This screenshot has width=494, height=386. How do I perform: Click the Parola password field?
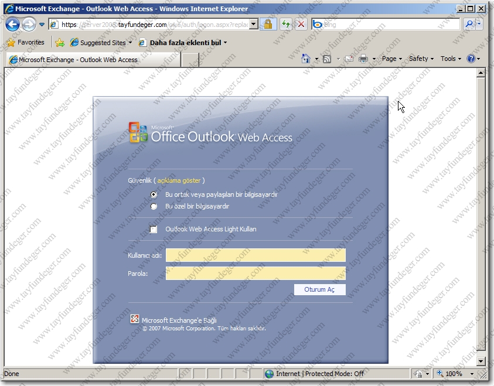coord(255,274)
